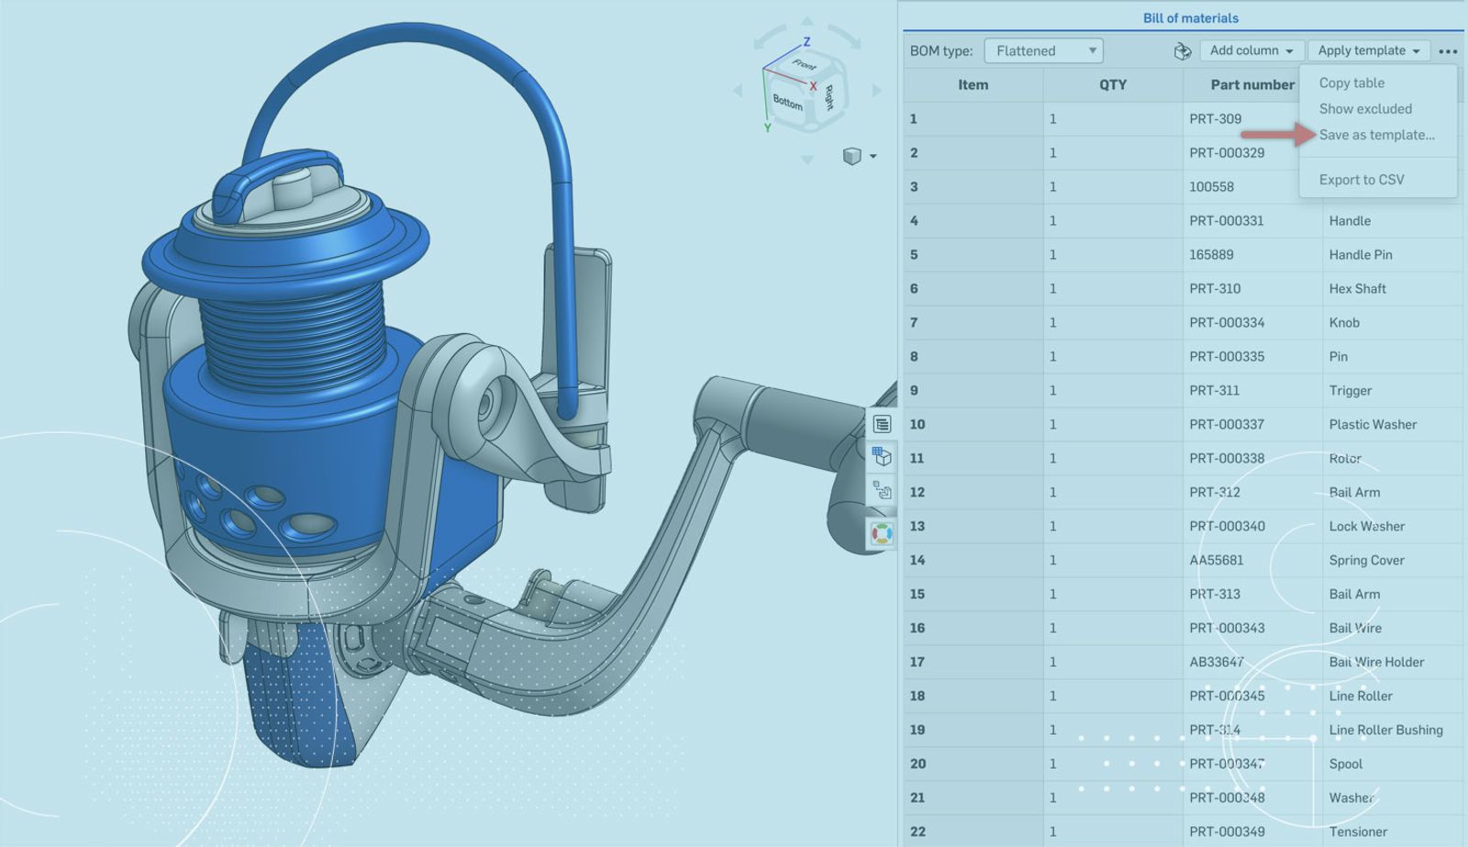The image size is (1468, 847).
Task: Expand the Apply template dropdown
Action: pyautogui.click(x=1368, y=51)
